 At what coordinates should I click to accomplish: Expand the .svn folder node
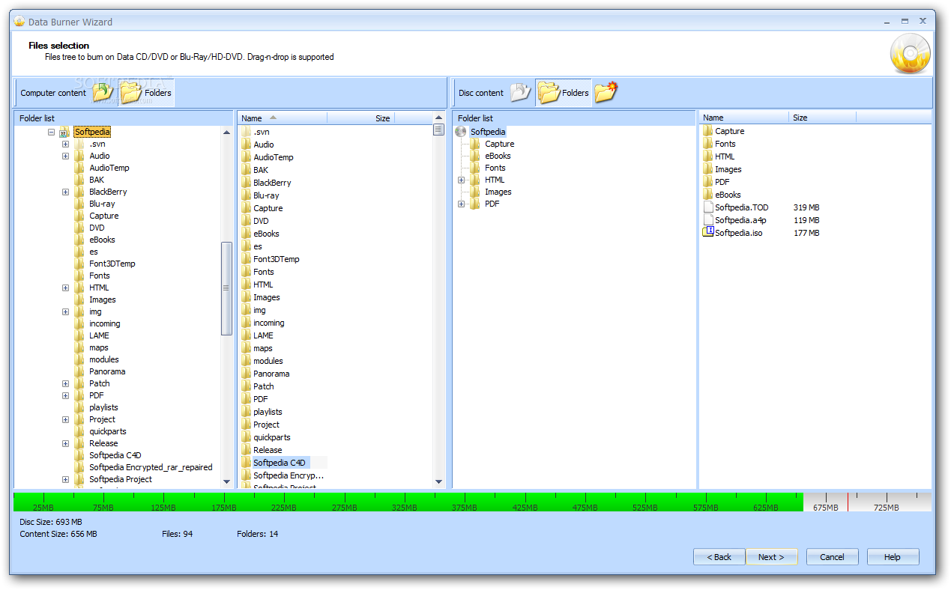click(x=65, y=144)
